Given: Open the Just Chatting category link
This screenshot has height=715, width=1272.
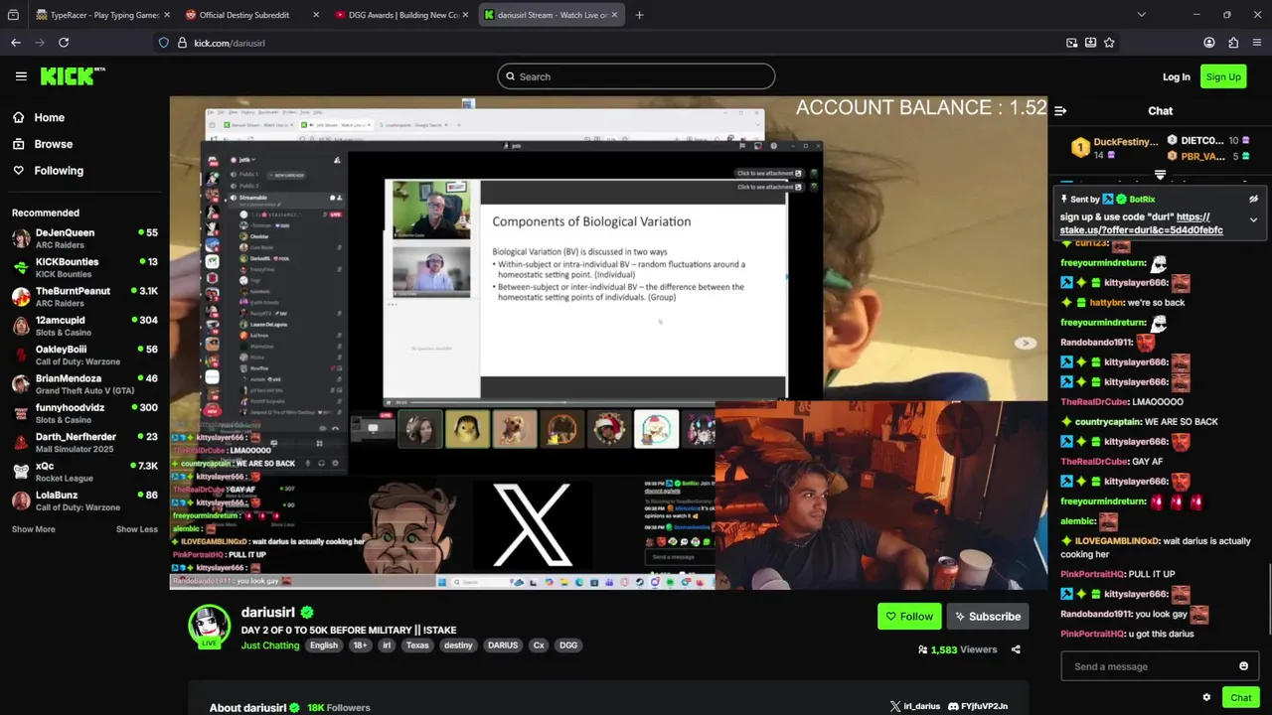Looking at the screenshot, I should pyautogui.click(x=270, y=645).
